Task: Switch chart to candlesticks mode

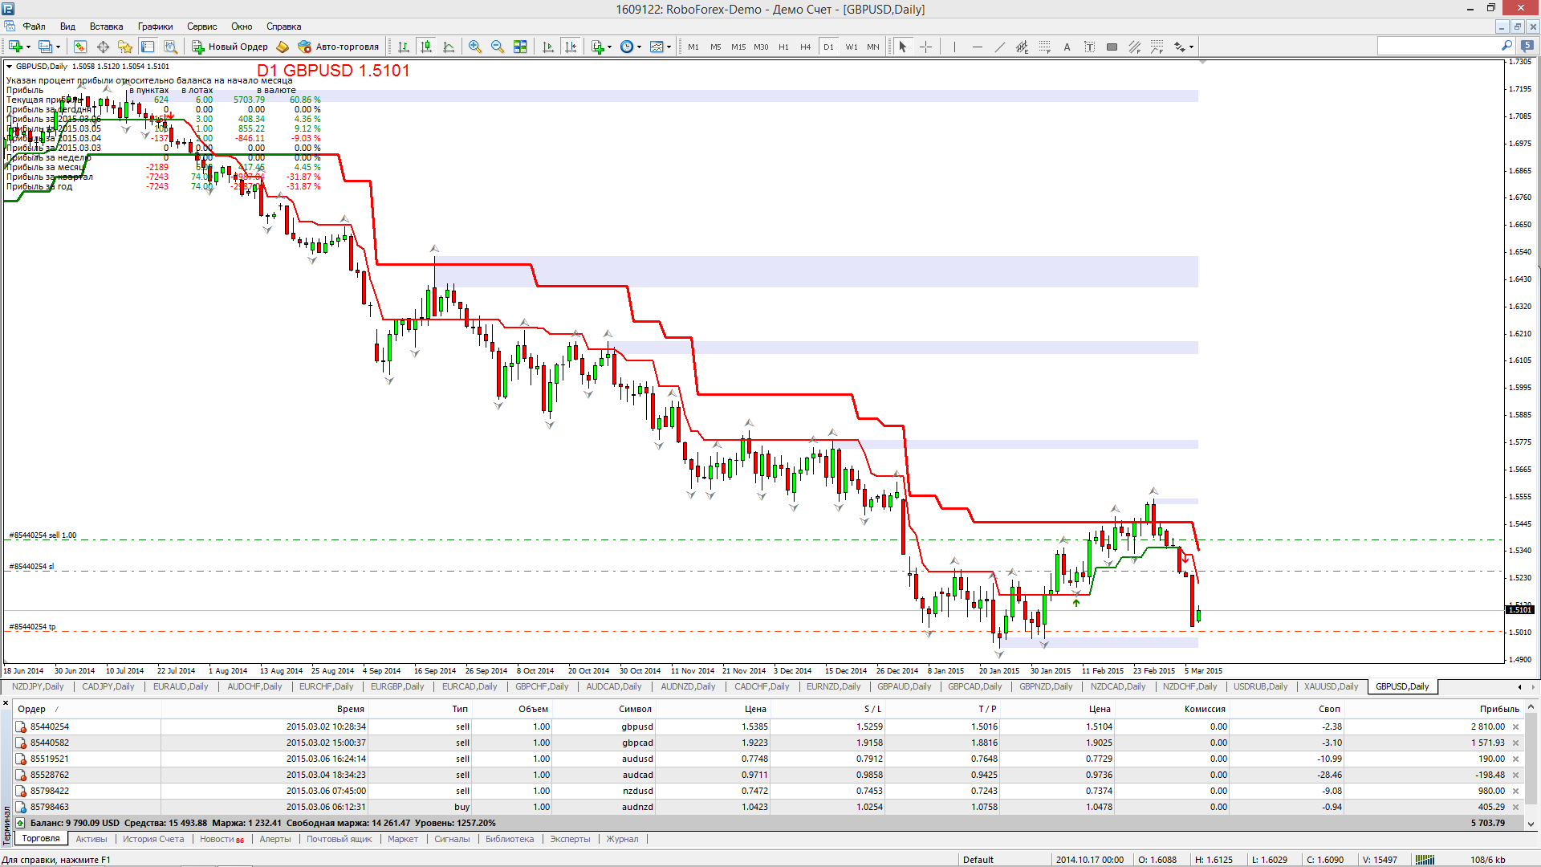Action: pyautogui.click(x=426, y=47)
